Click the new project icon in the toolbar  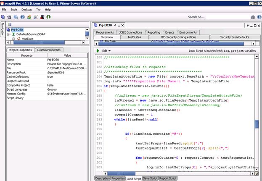pyautogui.click(x=3, y=17)
